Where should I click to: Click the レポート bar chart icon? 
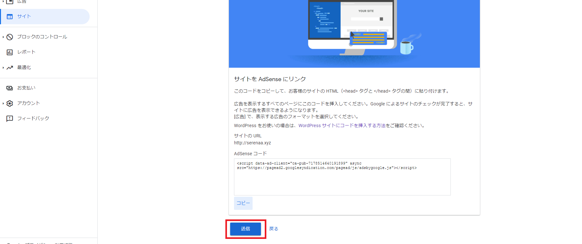(10, 52)
